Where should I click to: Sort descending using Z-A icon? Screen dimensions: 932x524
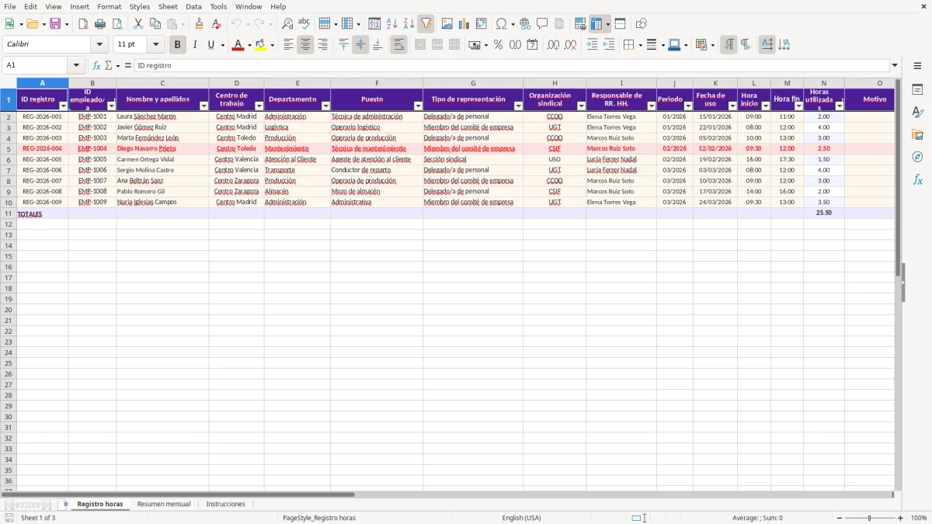click(409, 24)
